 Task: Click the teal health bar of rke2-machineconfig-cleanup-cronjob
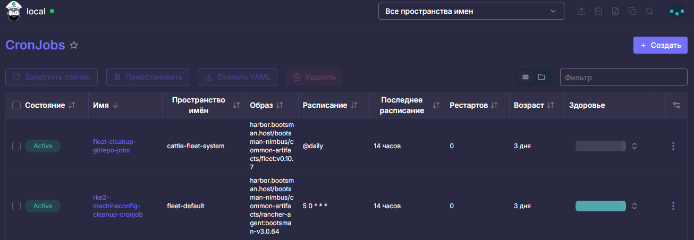[600, 206]
